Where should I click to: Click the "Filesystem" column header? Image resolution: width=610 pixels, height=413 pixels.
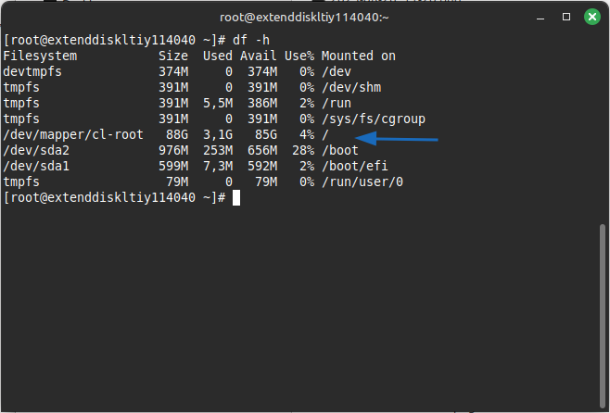click(x=42, y=56)
